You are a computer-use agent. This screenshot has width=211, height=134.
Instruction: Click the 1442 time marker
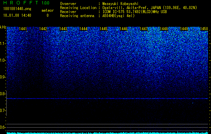(43, 28)
